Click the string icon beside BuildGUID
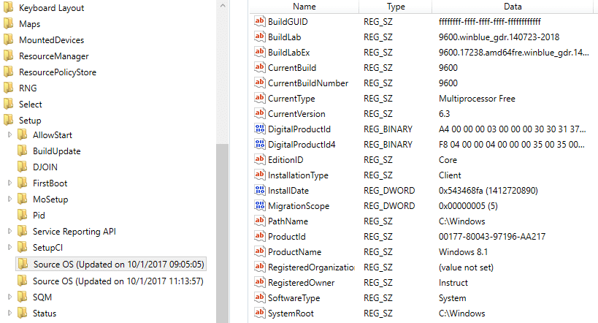The width and height of the screenshot is (598, 323). point(260,21)
